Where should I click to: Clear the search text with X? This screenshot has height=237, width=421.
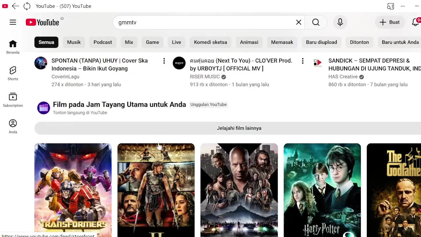[299, 22]
